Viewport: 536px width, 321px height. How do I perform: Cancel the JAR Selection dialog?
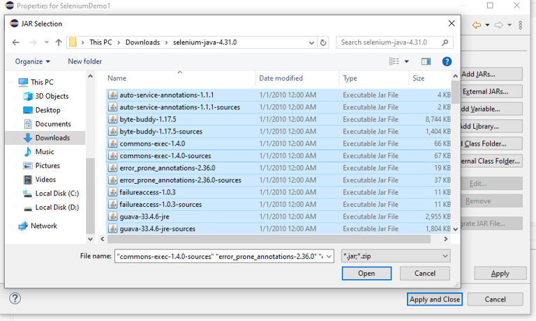click(x=424, y=273)
